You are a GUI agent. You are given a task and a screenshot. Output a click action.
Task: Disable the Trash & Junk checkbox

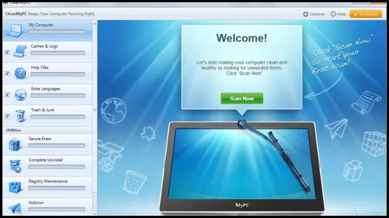[7, 116]
